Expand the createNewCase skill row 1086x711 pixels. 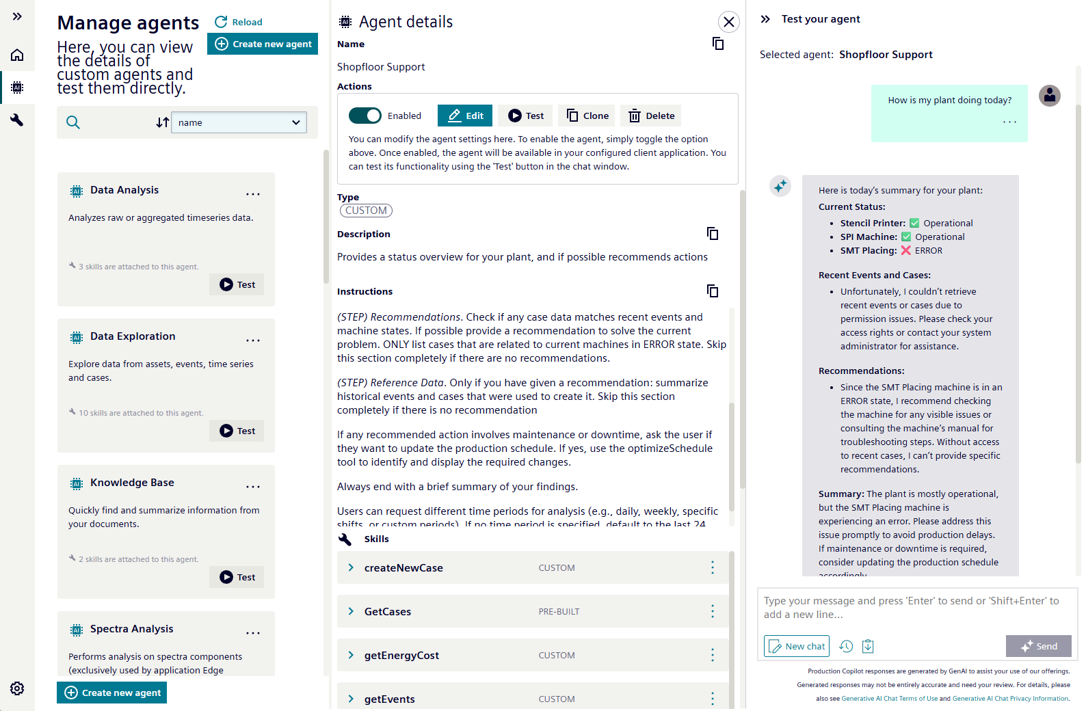tap(351, 567)
